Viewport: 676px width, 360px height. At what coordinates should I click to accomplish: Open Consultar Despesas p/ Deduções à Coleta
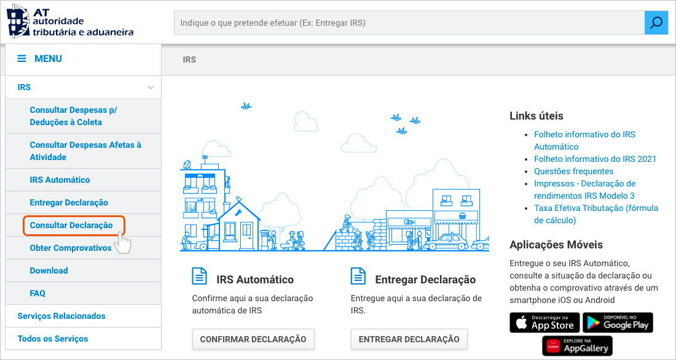(73, 116)
